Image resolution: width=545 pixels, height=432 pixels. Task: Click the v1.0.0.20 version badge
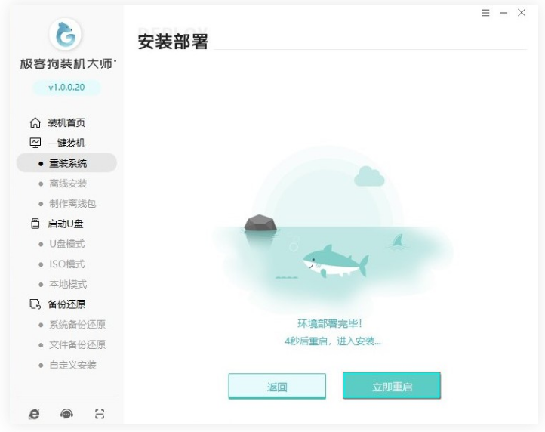click(66, 88)
